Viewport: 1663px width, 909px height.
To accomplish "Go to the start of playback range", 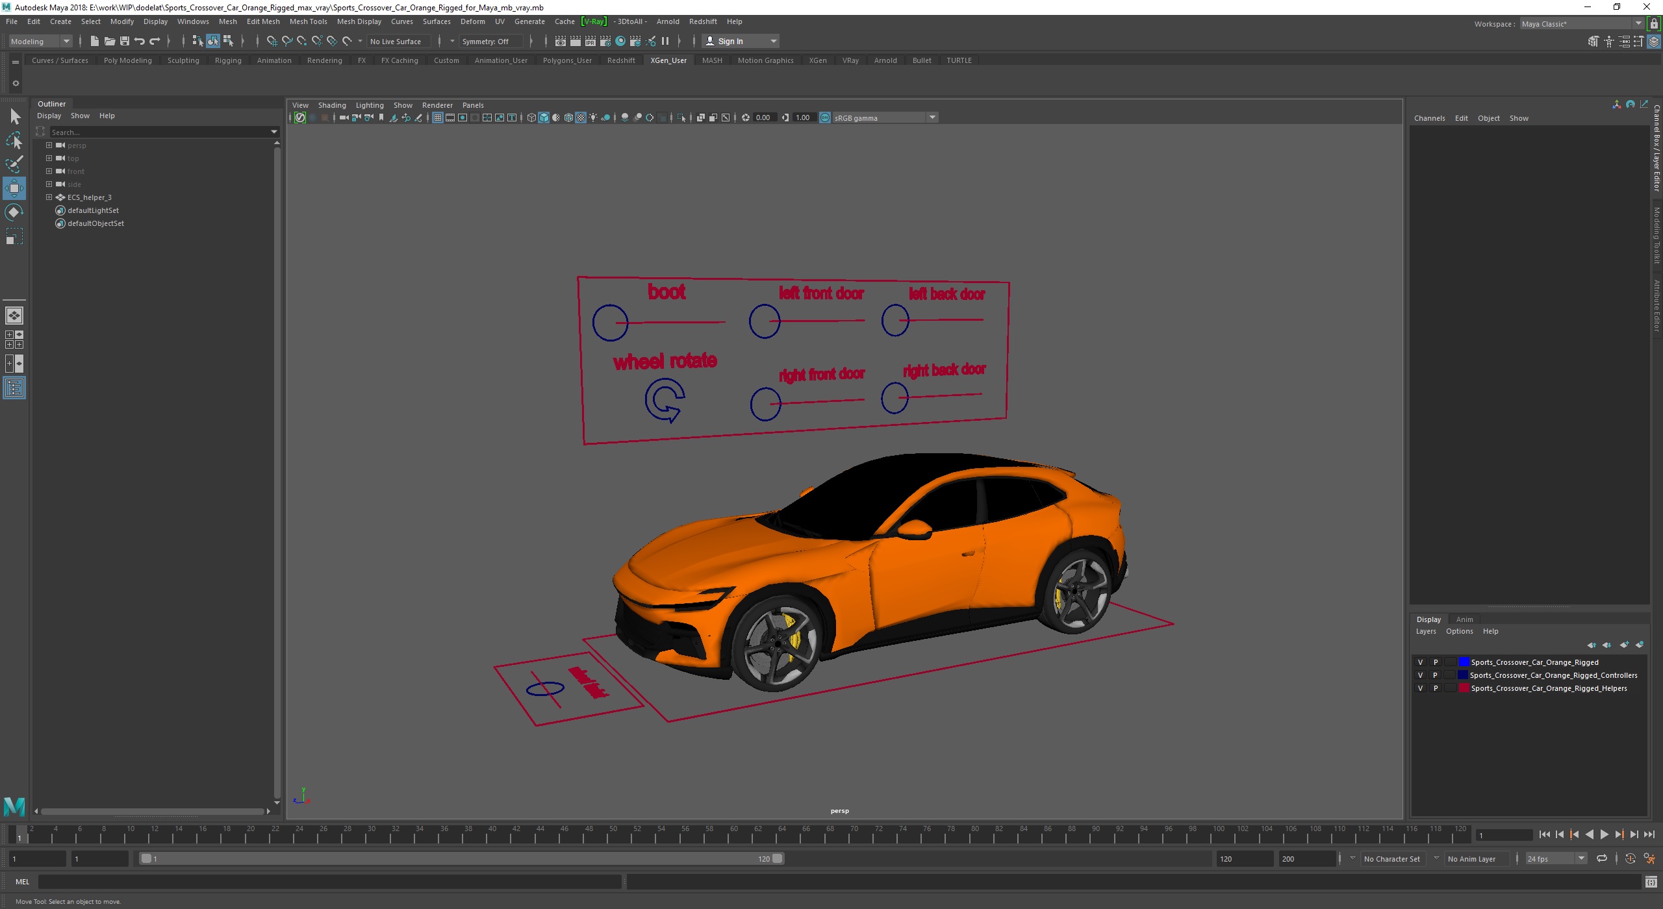I will (1545, 835).
